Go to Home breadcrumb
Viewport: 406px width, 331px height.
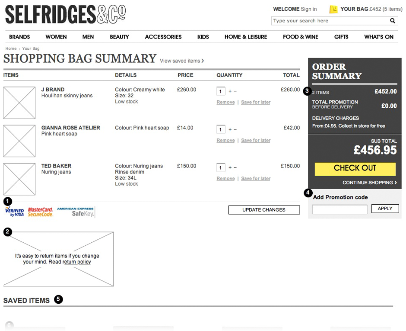pyautogui.click(x=11, y=48)
